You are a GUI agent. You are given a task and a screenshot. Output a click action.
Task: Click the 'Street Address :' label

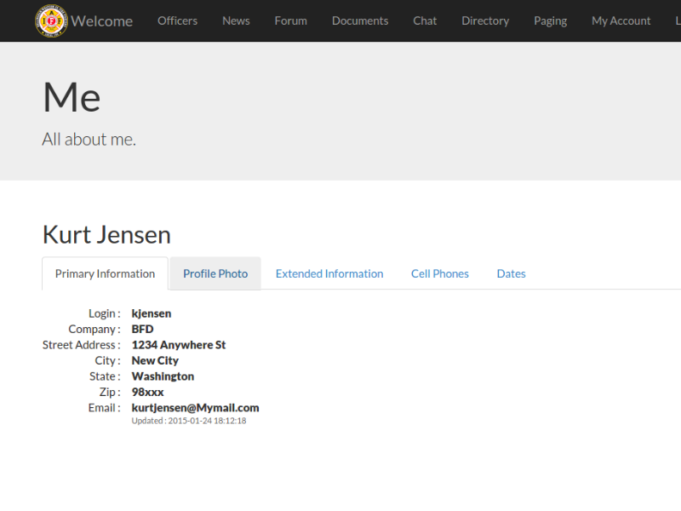click(82, 345)
